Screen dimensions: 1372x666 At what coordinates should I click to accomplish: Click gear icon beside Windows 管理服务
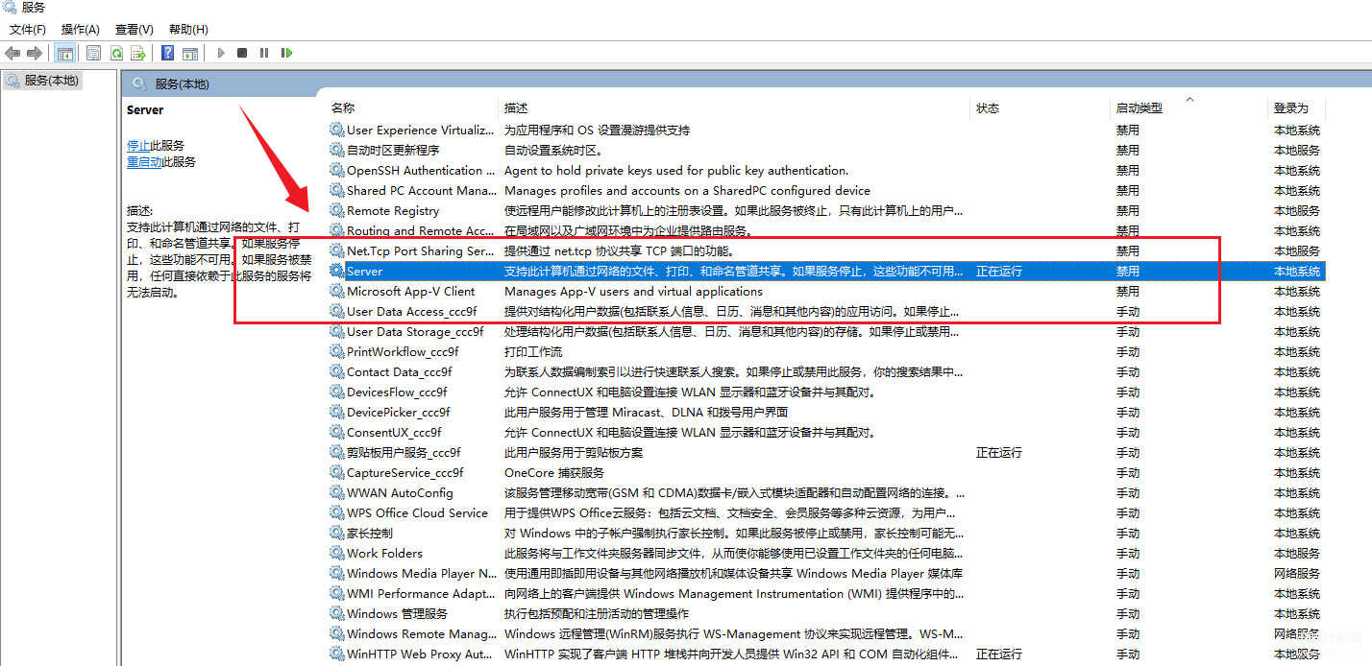pos(336,613)
